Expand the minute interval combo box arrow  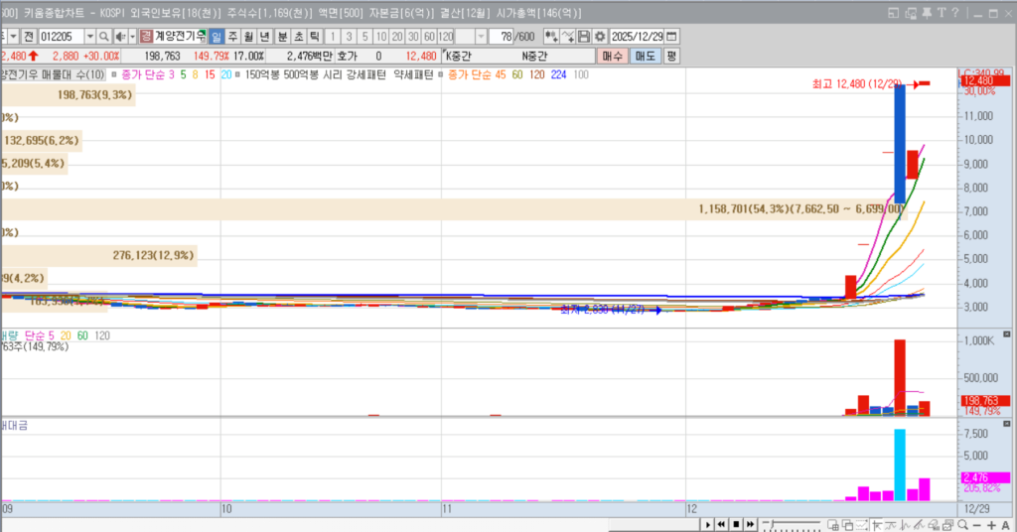482,36
